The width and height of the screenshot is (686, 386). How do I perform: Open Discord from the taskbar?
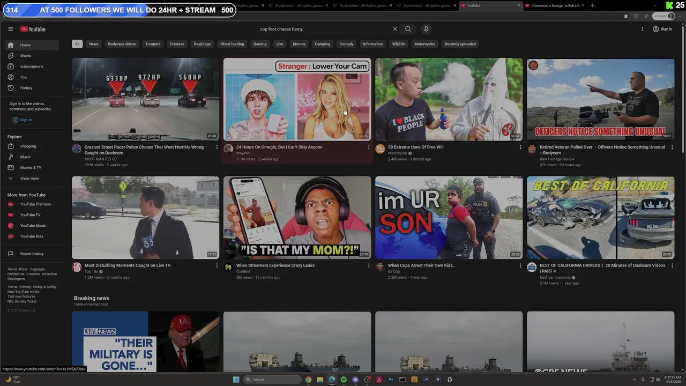point(355,380)
